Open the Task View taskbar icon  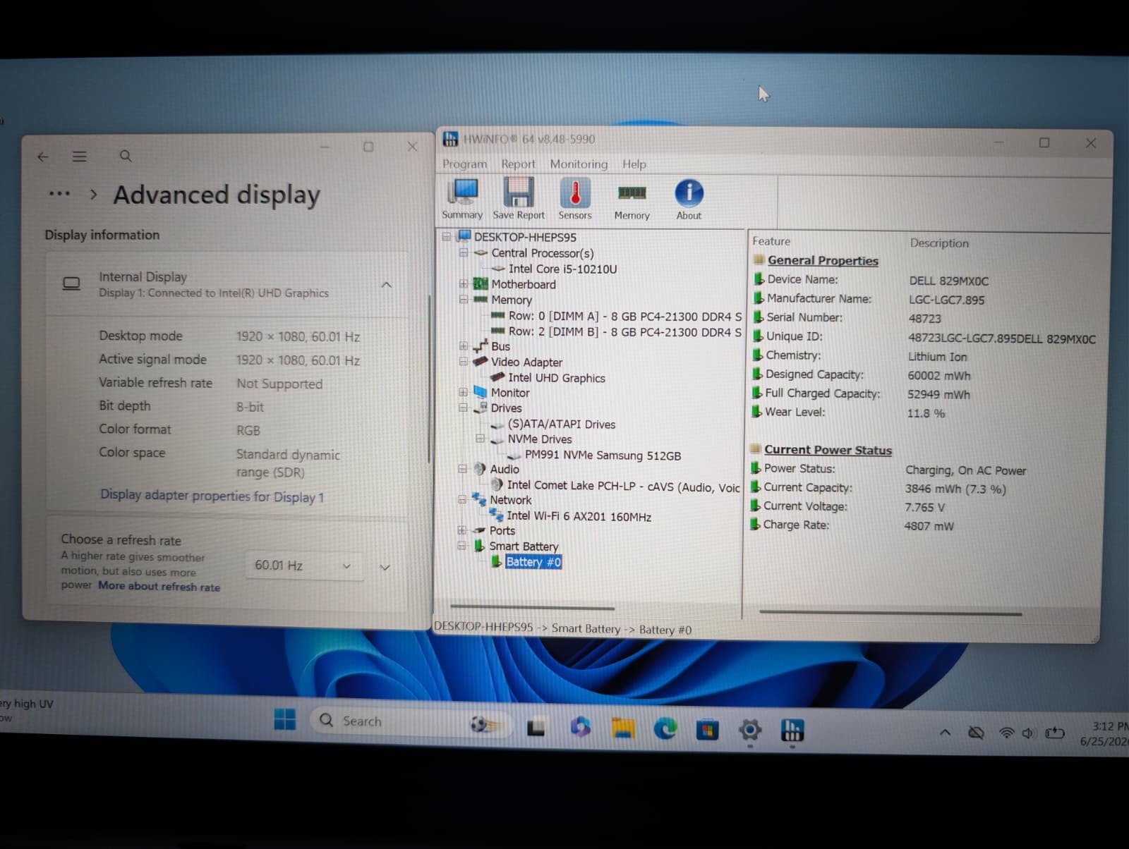[x=536, y=726]
